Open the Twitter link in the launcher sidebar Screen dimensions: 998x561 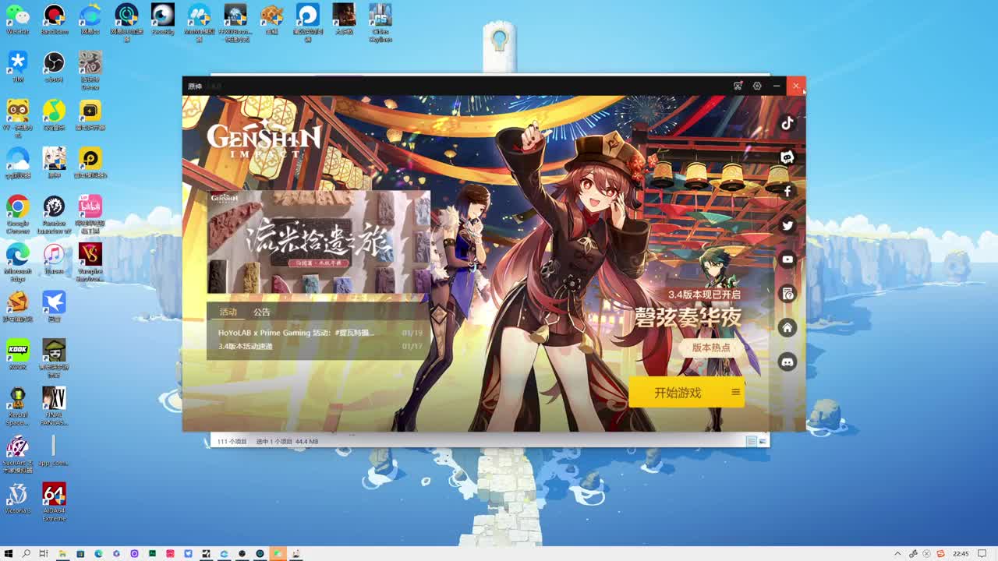[787, 225]
